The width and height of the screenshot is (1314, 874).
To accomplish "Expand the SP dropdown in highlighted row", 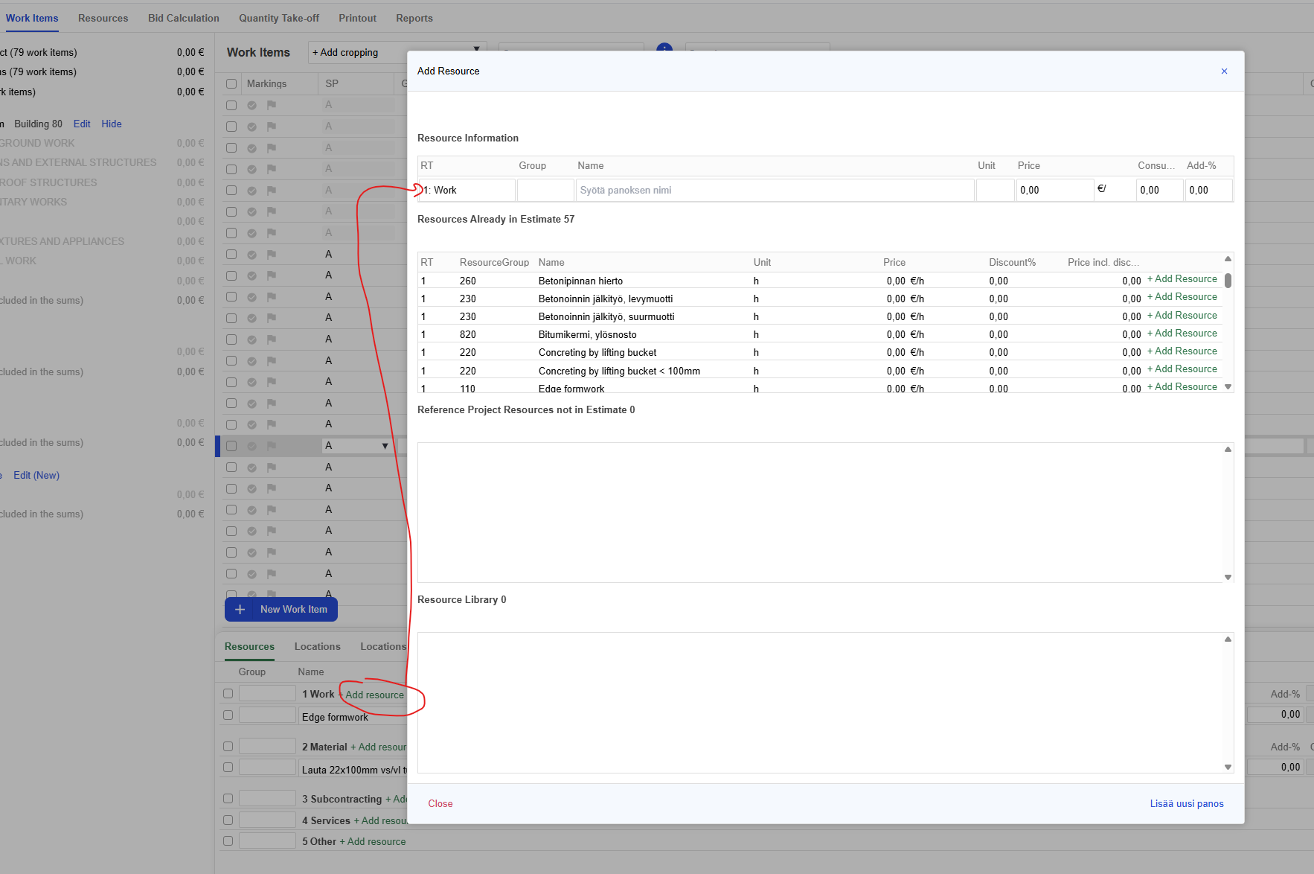I will click(x=385, y=446).
